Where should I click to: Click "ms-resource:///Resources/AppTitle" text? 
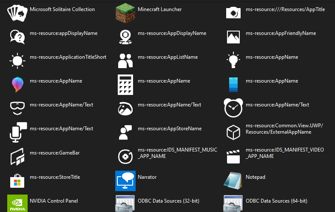point(285,9)
